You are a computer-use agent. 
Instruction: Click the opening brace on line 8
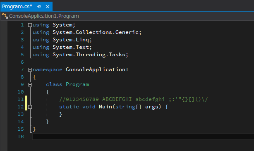tap(34, 77)
